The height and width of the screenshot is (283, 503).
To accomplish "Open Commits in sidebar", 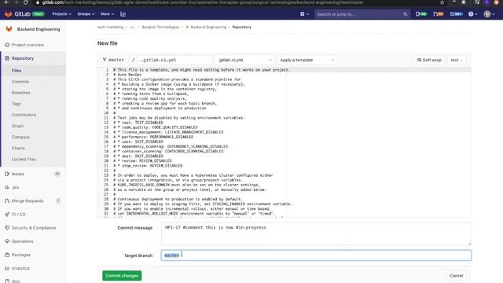I will (20, 82).
